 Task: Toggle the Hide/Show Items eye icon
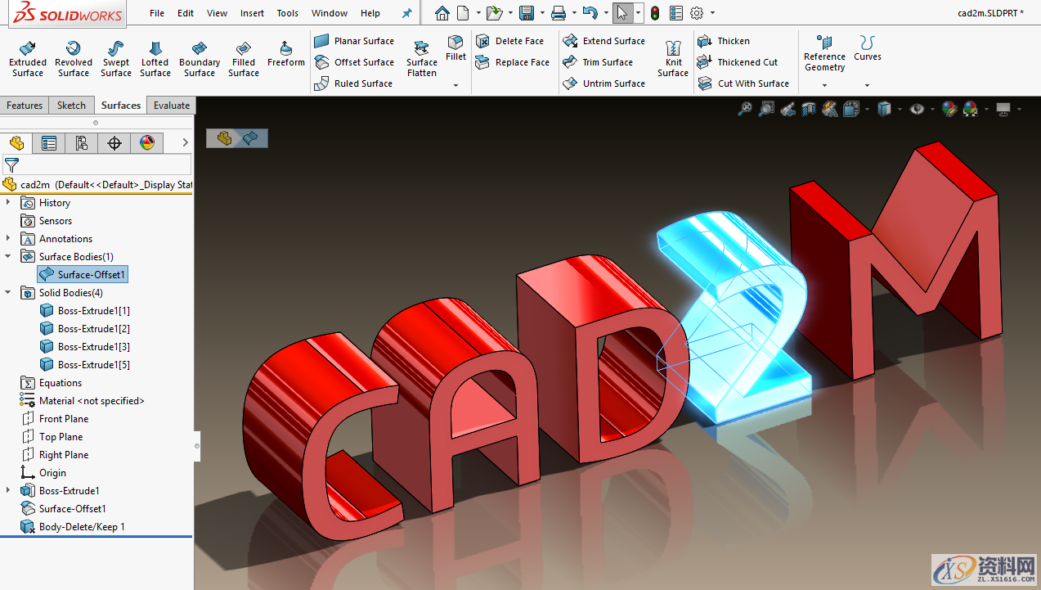click(918, 109)
